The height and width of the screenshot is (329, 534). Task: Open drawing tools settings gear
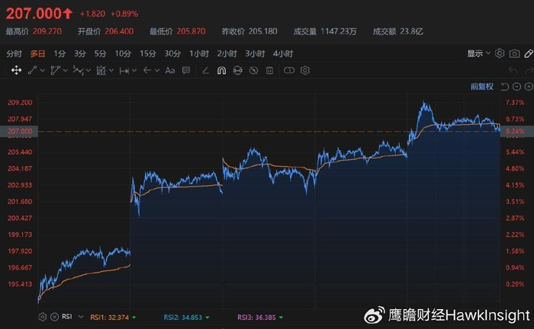click(x=305, y=70)
